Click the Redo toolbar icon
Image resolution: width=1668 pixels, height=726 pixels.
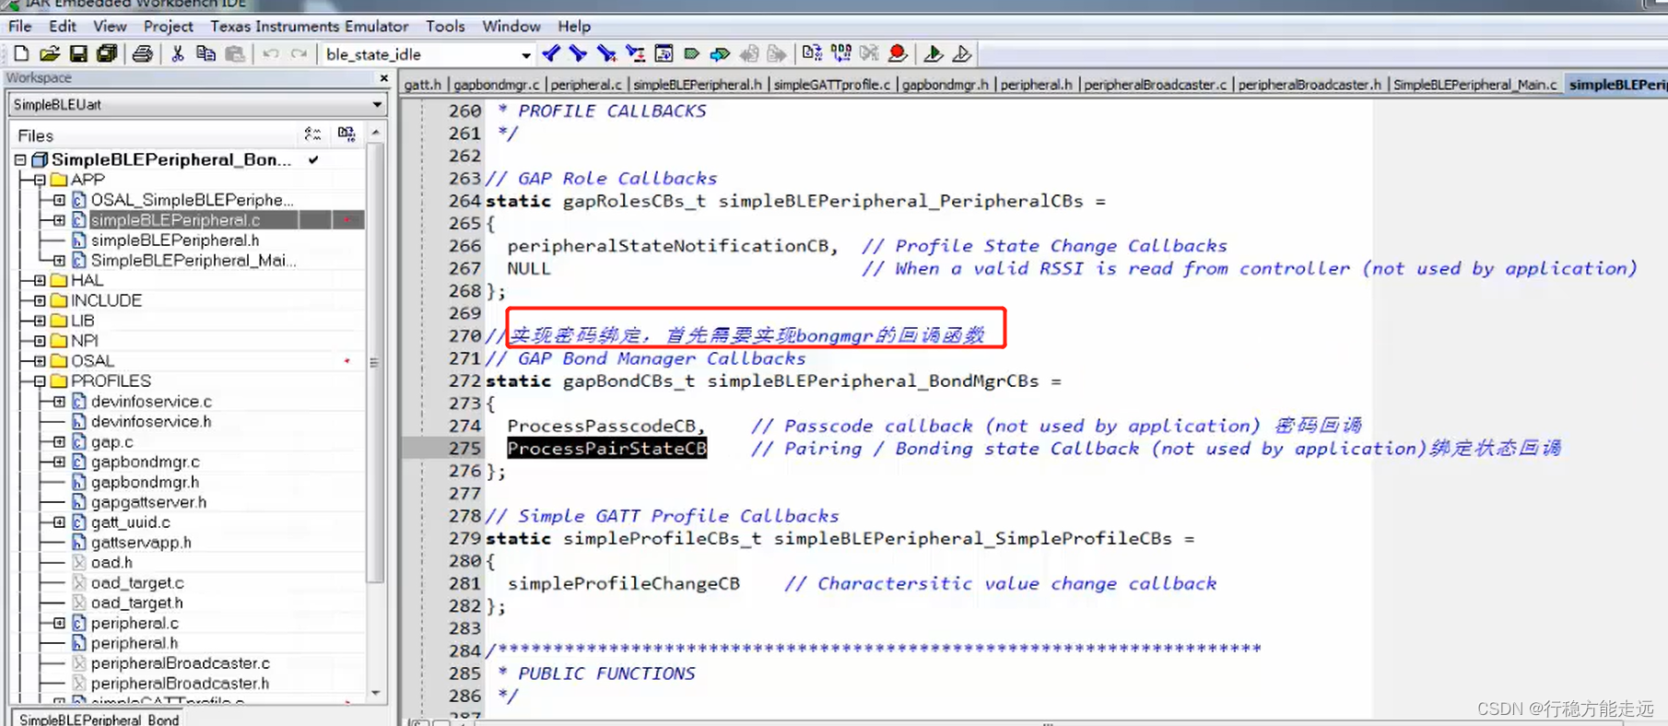[299, 54]
